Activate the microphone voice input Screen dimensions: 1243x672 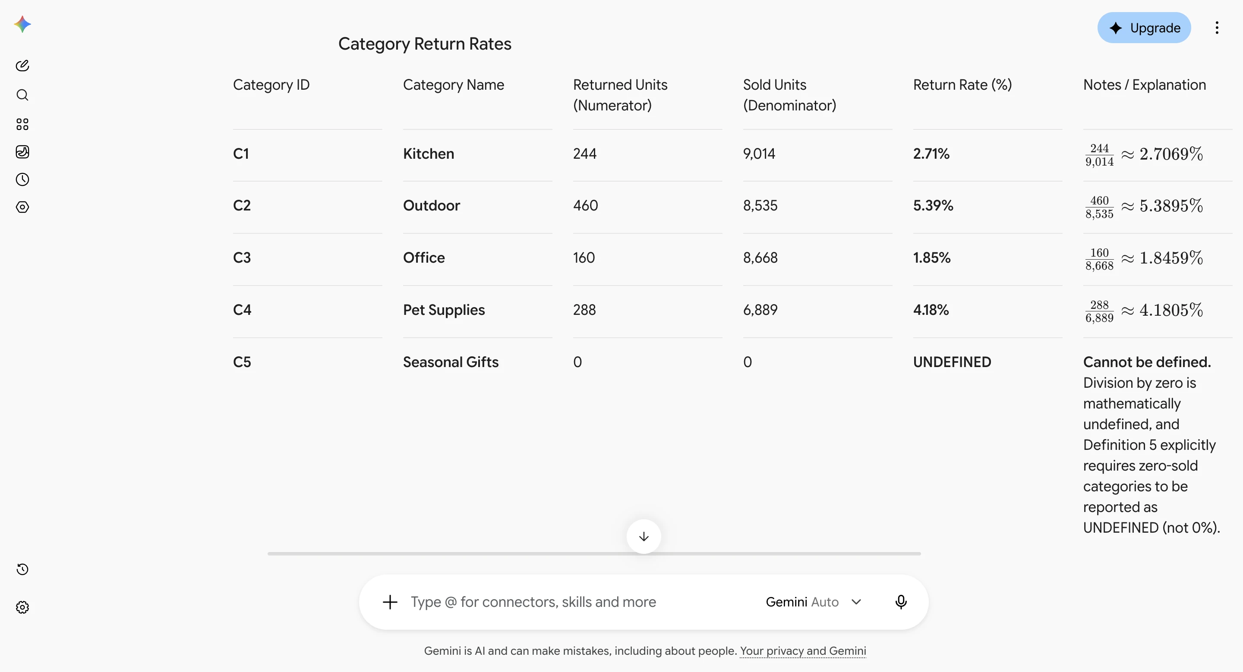pyautogui.click(x=901, y=602)
